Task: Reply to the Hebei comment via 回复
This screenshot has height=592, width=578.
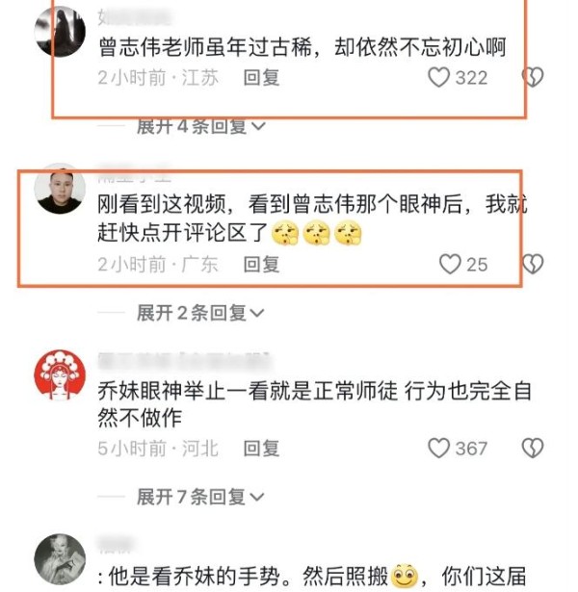Action: click(x=261, y=449)
